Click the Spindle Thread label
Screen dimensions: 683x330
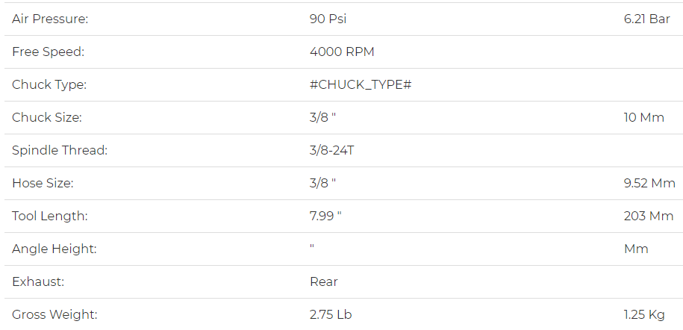point(60,150)
